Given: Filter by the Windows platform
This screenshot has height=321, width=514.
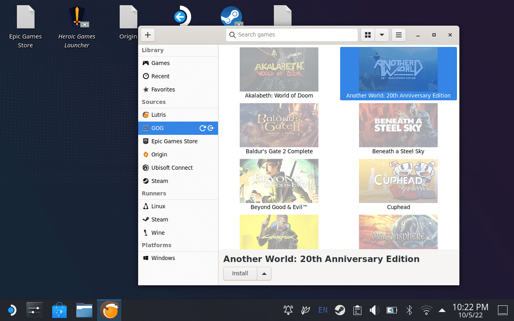Looking at the screenshot, I should [178, 258].
